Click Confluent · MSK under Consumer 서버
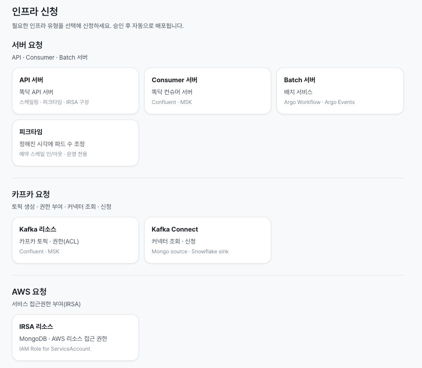Screen dimensions: 422x368 click(x=172, y=102)
